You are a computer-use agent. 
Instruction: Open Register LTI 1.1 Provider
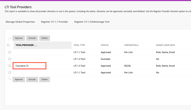55,22
